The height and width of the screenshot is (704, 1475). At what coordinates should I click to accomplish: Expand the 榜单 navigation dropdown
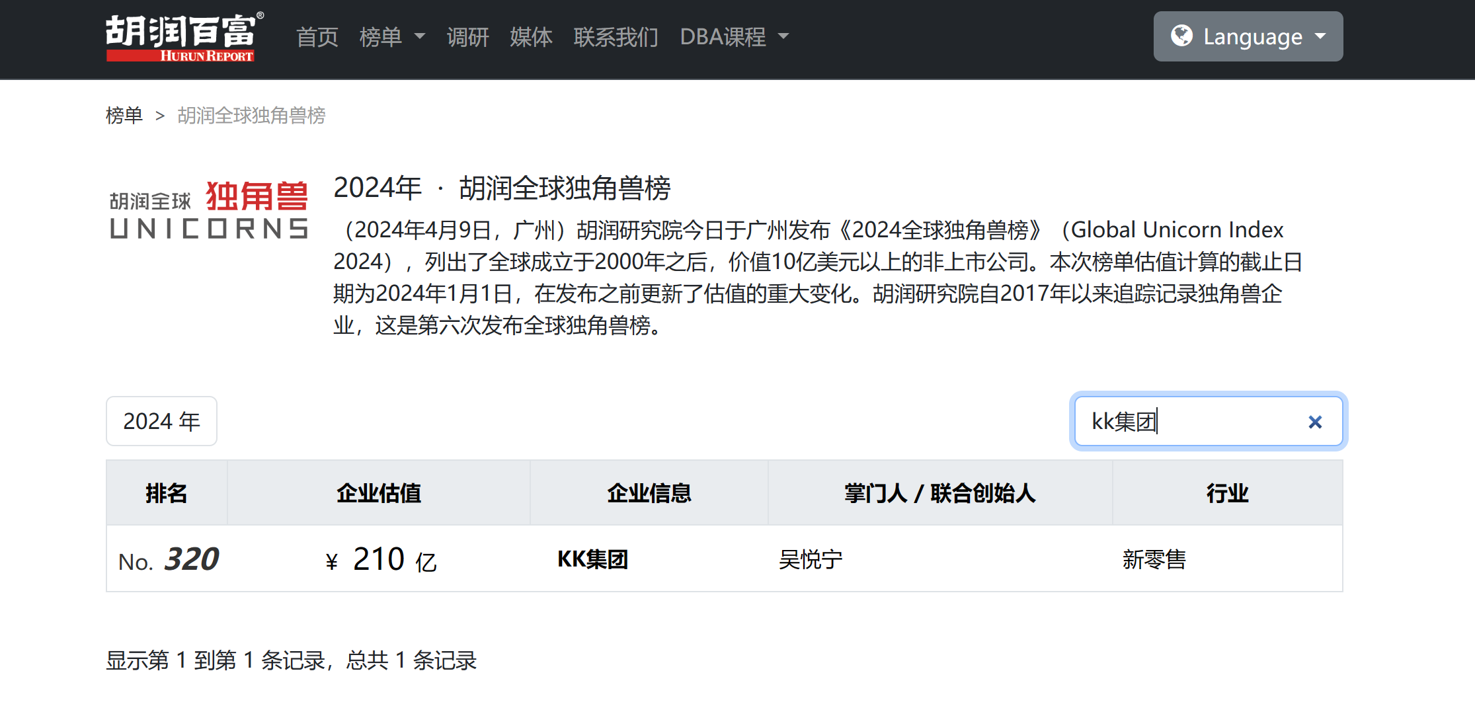[x=391, y=37]
